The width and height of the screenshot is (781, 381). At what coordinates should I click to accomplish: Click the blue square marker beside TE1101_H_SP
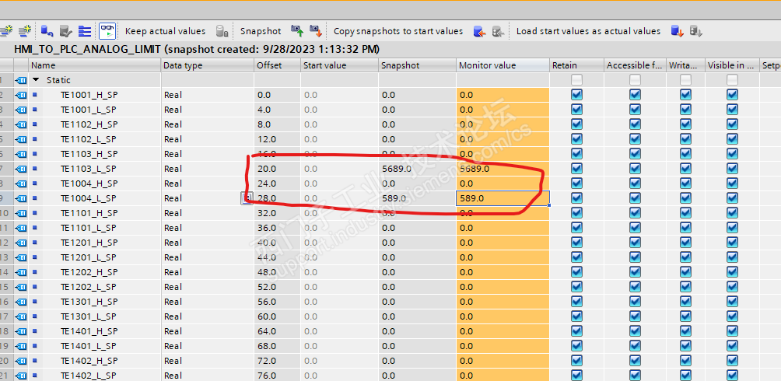(35, 213)
